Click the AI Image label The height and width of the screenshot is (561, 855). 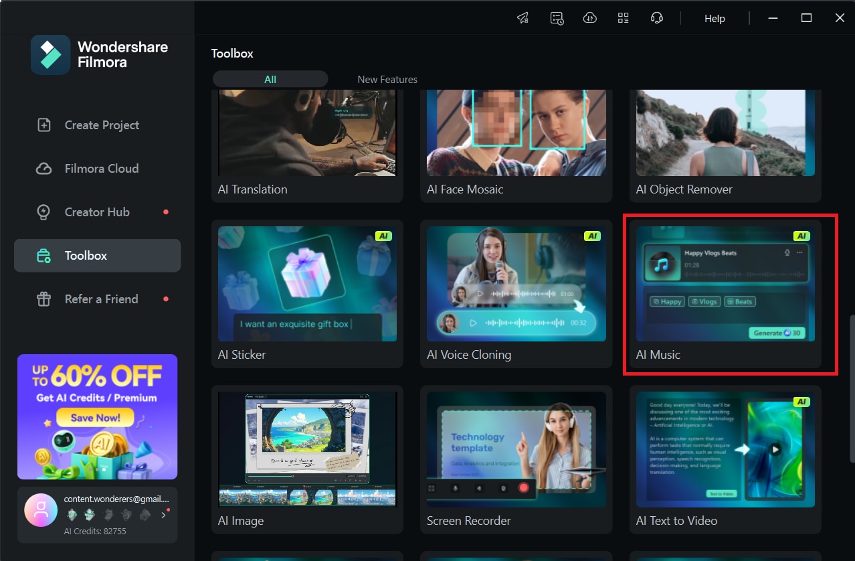241,520
